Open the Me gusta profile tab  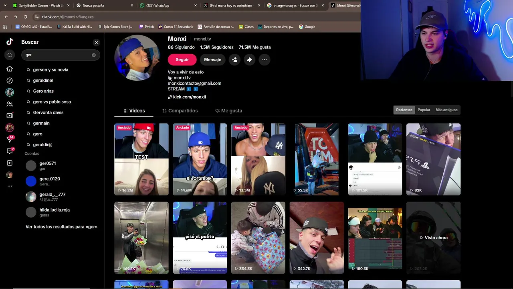[x=228, y=111]
